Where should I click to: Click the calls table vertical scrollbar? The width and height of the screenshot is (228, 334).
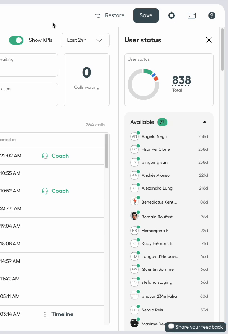[106, 152]
